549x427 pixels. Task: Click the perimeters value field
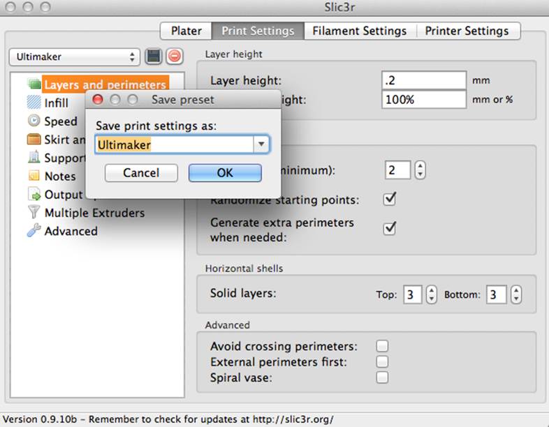(397, 170)
